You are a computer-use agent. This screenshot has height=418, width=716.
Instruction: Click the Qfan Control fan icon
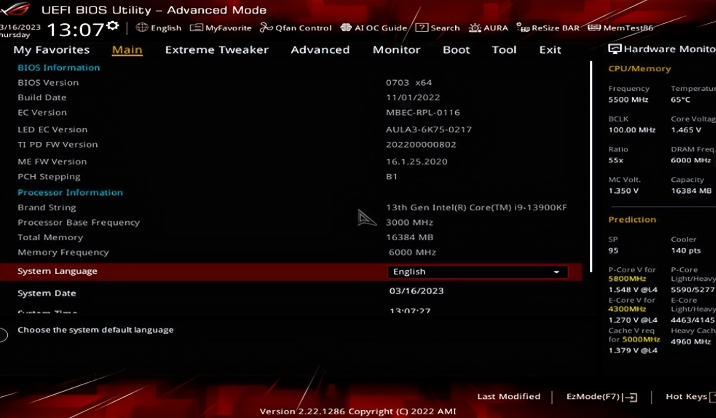click(x=266, y=27)
